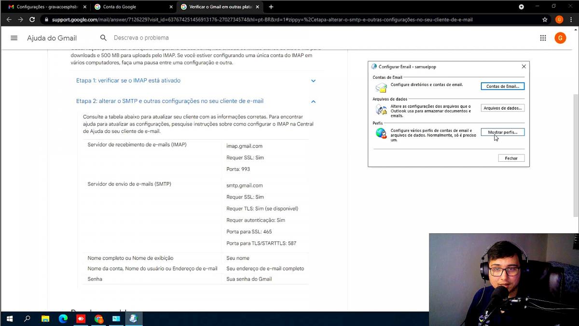Open the Gmail Help main menu hamburger
Screen dimensions: 579x326
click(x=14, y=38)
